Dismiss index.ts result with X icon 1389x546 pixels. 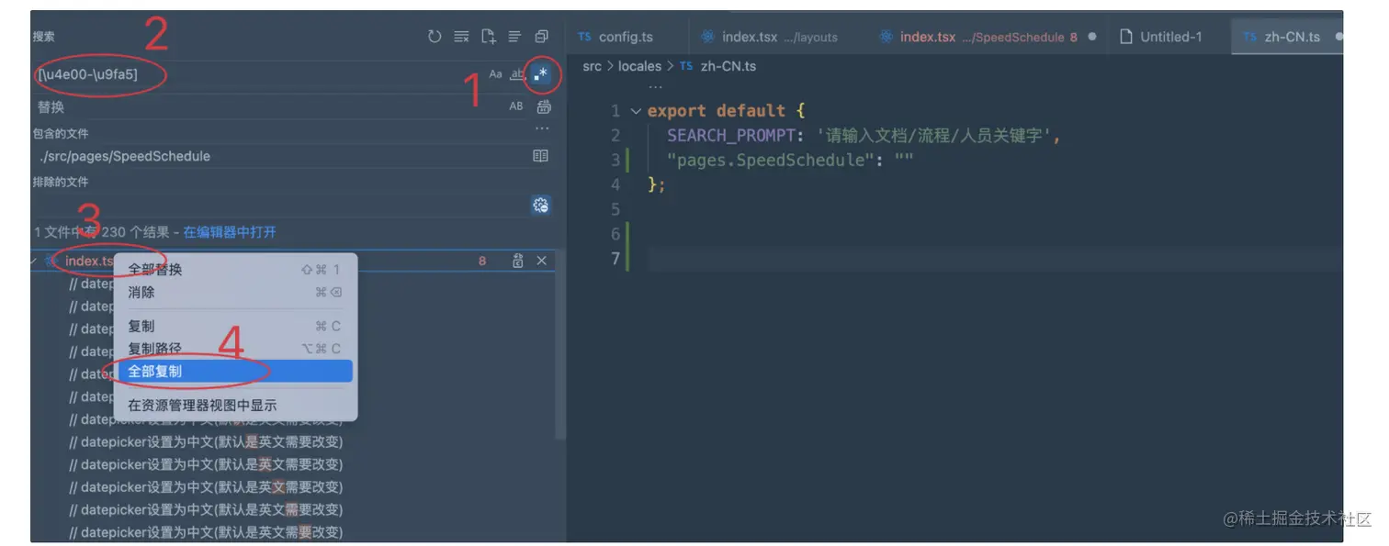541,262
